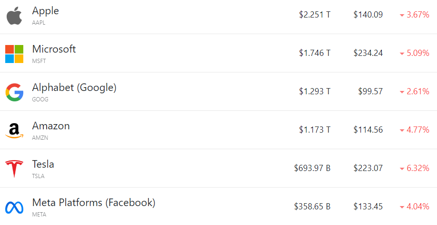This screenshot has width=437, height=225.
Task: Click the red down arrow beside 6.32%
Action: 402,169
